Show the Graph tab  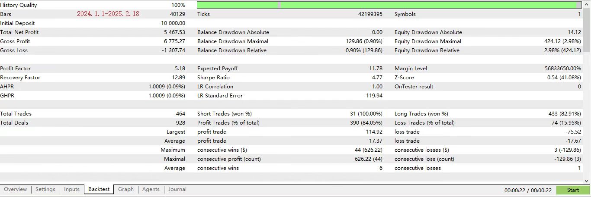(x=126, y=189)
